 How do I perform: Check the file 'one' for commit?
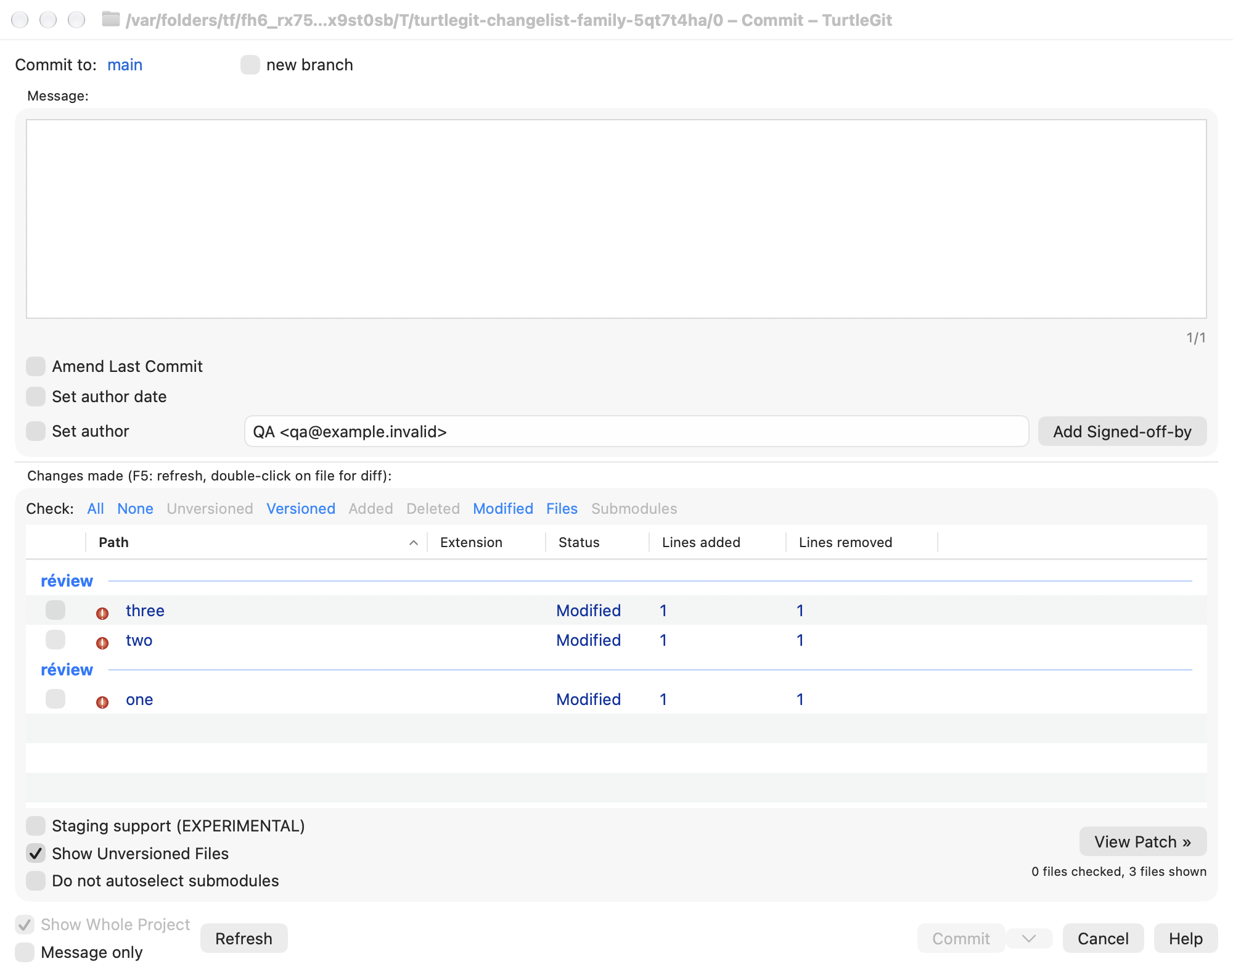(x=55, y=699)
